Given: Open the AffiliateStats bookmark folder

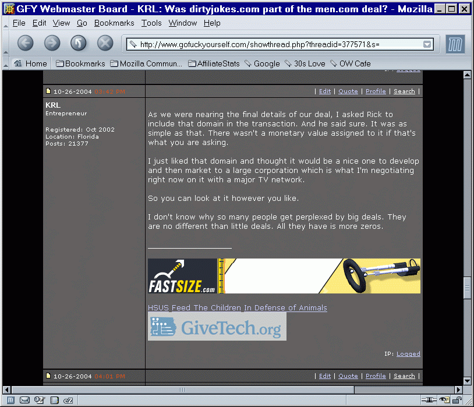Looking at the screenshot, I should coord(214,63).
